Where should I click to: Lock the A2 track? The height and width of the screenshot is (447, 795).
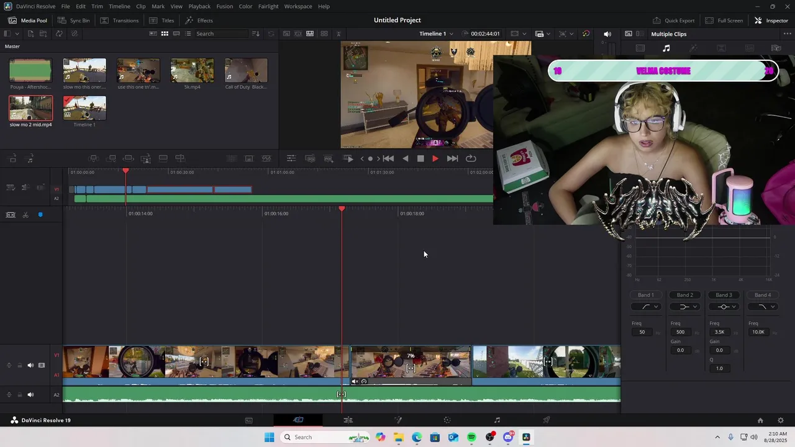tap(19, 395)
